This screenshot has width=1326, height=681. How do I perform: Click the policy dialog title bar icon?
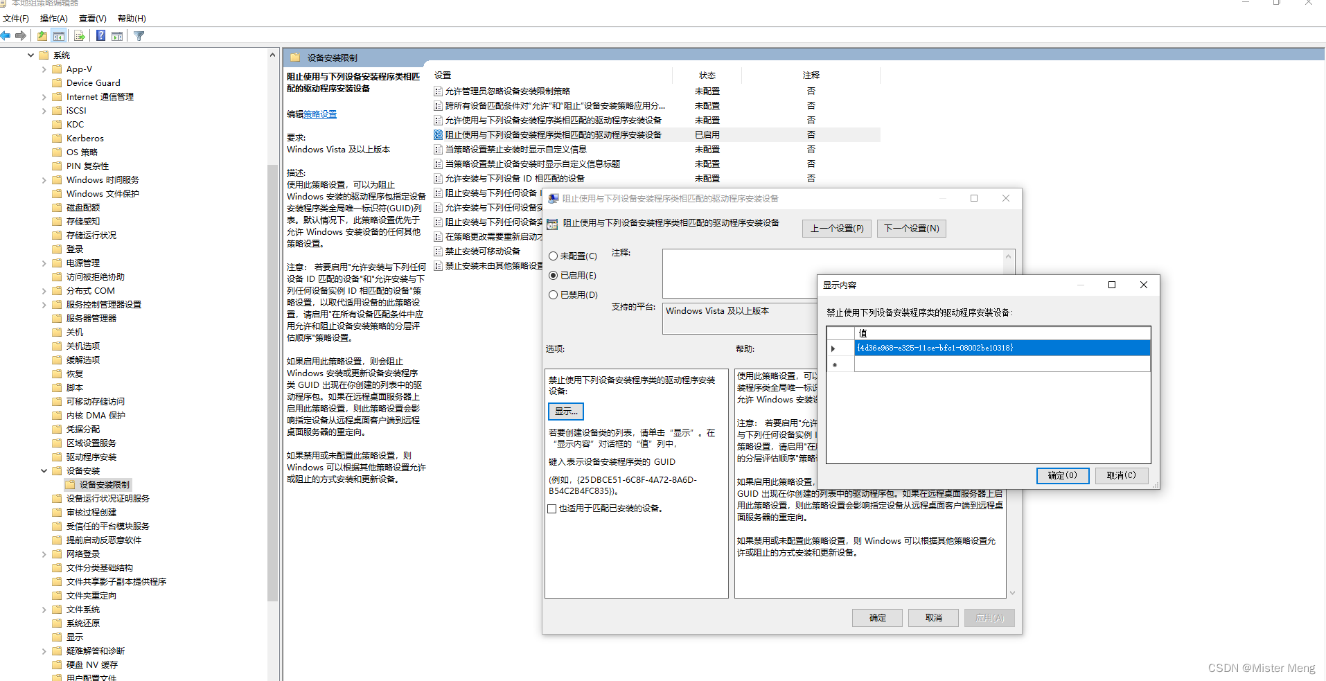click(554, 199)
